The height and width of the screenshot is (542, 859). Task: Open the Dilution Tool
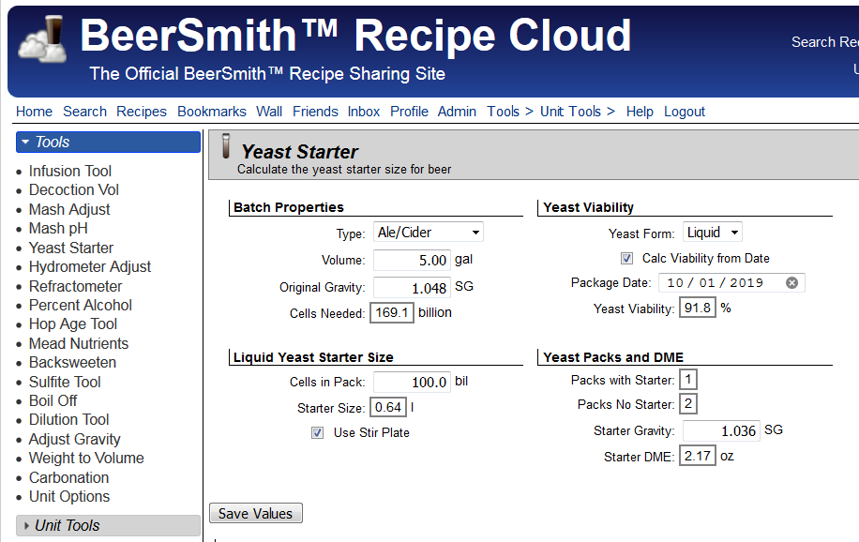[x=69, y=419]
